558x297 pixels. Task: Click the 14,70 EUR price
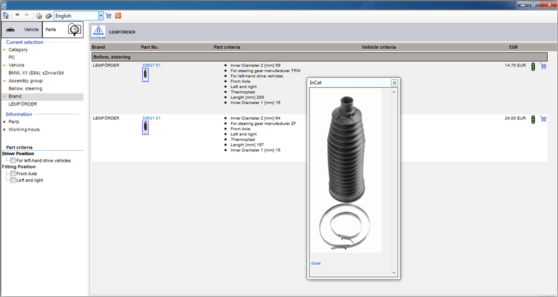tap(515, 65)
